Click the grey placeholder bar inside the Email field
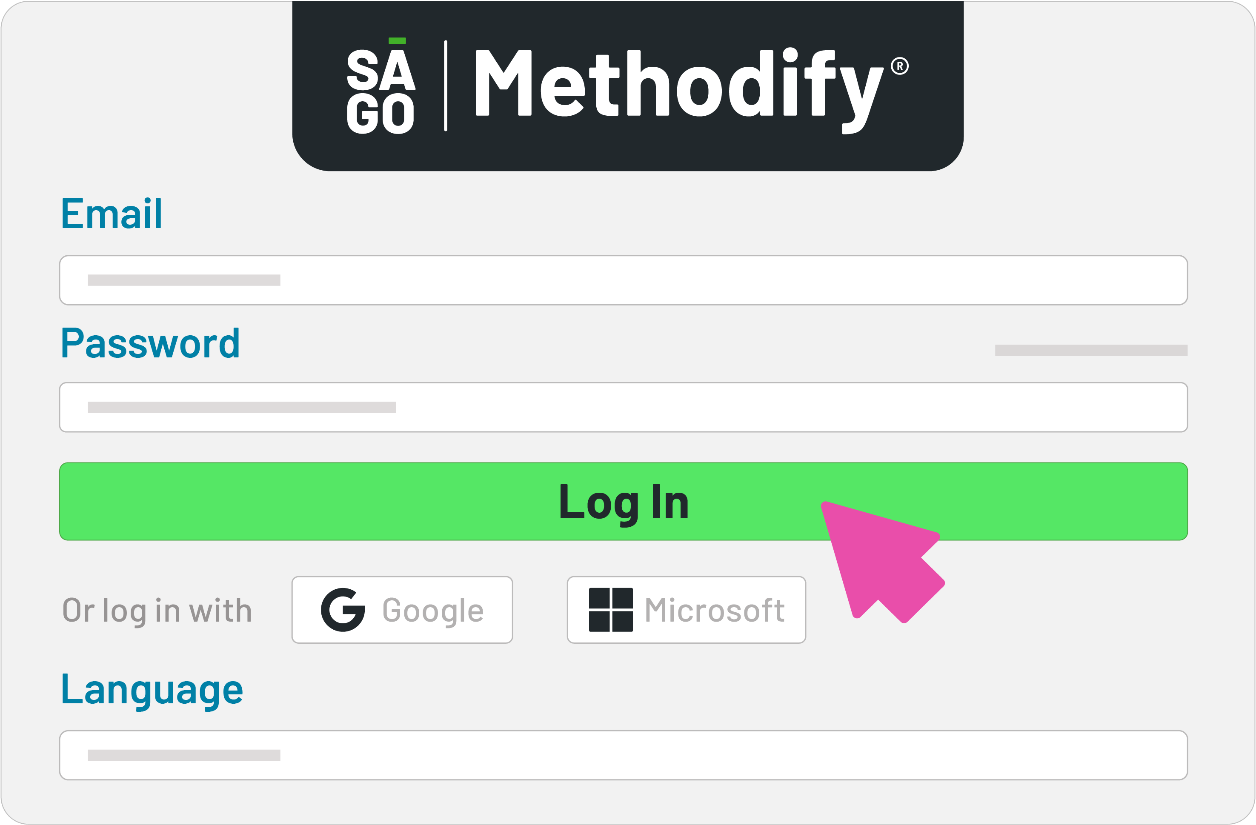This screenshot has height=825, width=1256. (183, 280)
